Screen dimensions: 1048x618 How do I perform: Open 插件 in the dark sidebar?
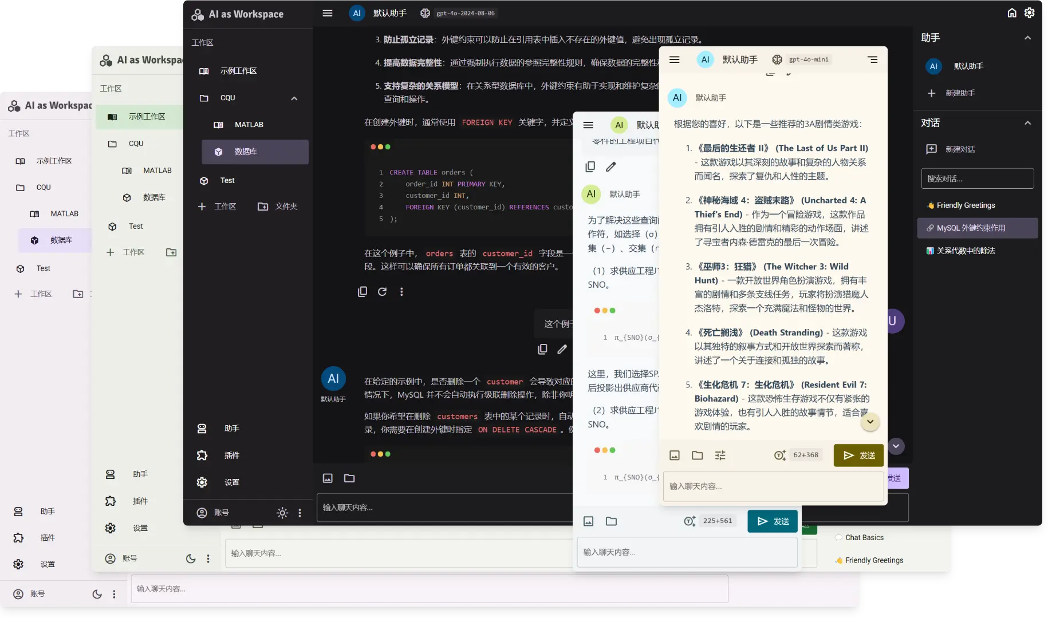pyautogui.click(x=231, y=455)
